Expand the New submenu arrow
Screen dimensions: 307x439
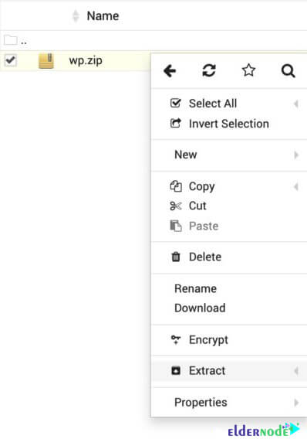(296, 155)
